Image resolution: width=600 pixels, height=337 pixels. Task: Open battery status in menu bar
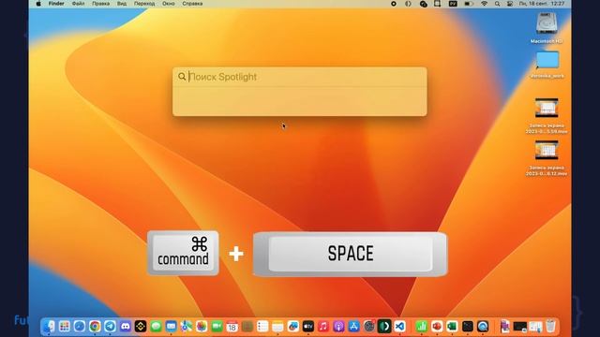click(x=469, y=4)
